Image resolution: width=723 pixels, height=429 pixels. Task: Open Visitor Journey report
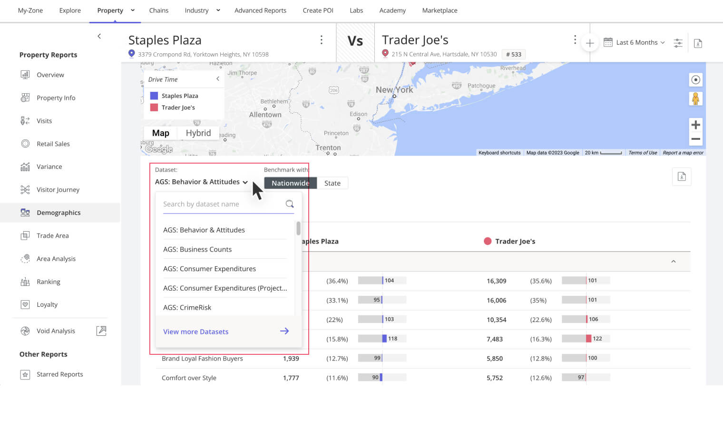click(58, 189)
